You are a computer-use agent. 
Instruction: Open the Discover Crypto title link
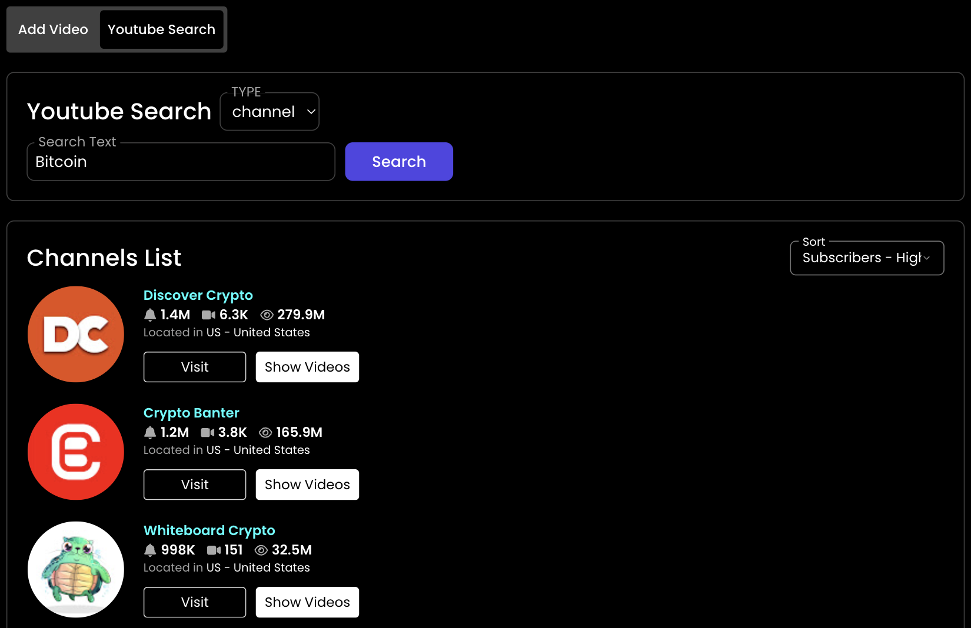198,295
